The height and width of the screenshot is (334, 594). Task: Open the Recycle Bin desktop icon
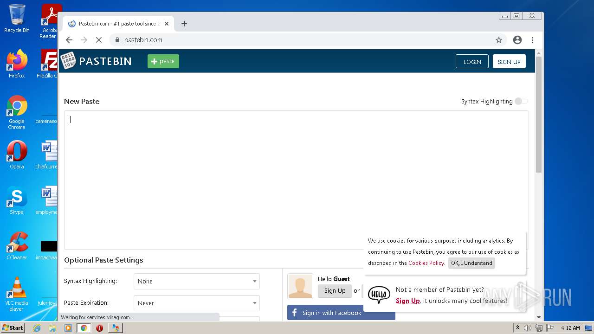(x=17, y=19)
